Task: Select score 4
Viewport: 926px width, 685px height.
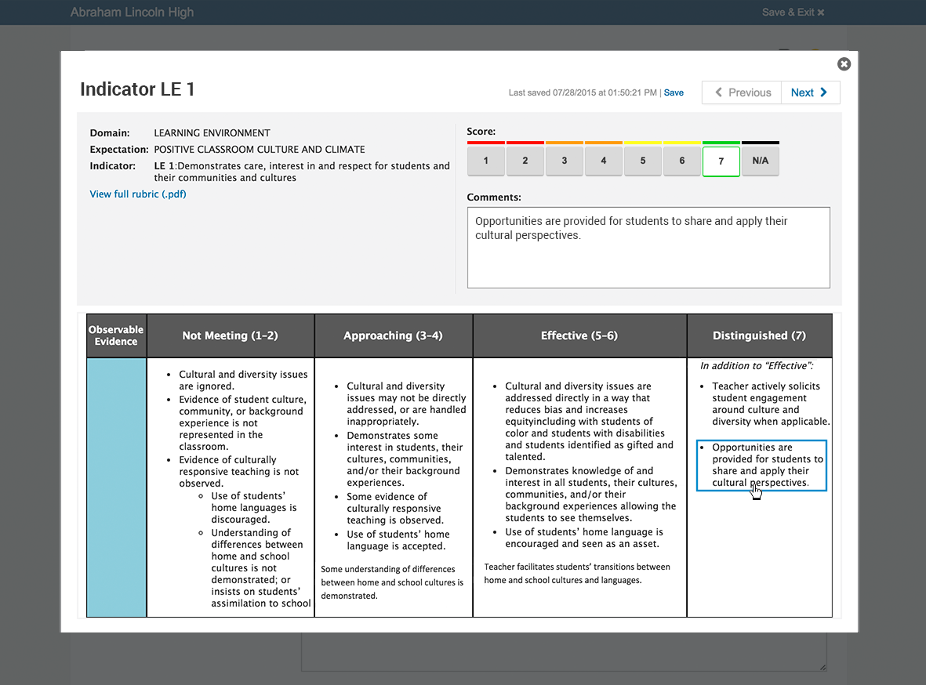Action: coord(603,161)
